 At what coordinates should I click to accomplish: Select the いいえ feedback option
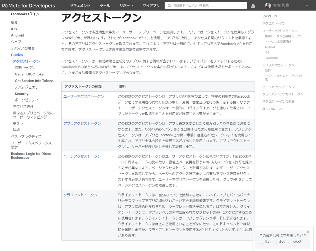tap(290, 242)
